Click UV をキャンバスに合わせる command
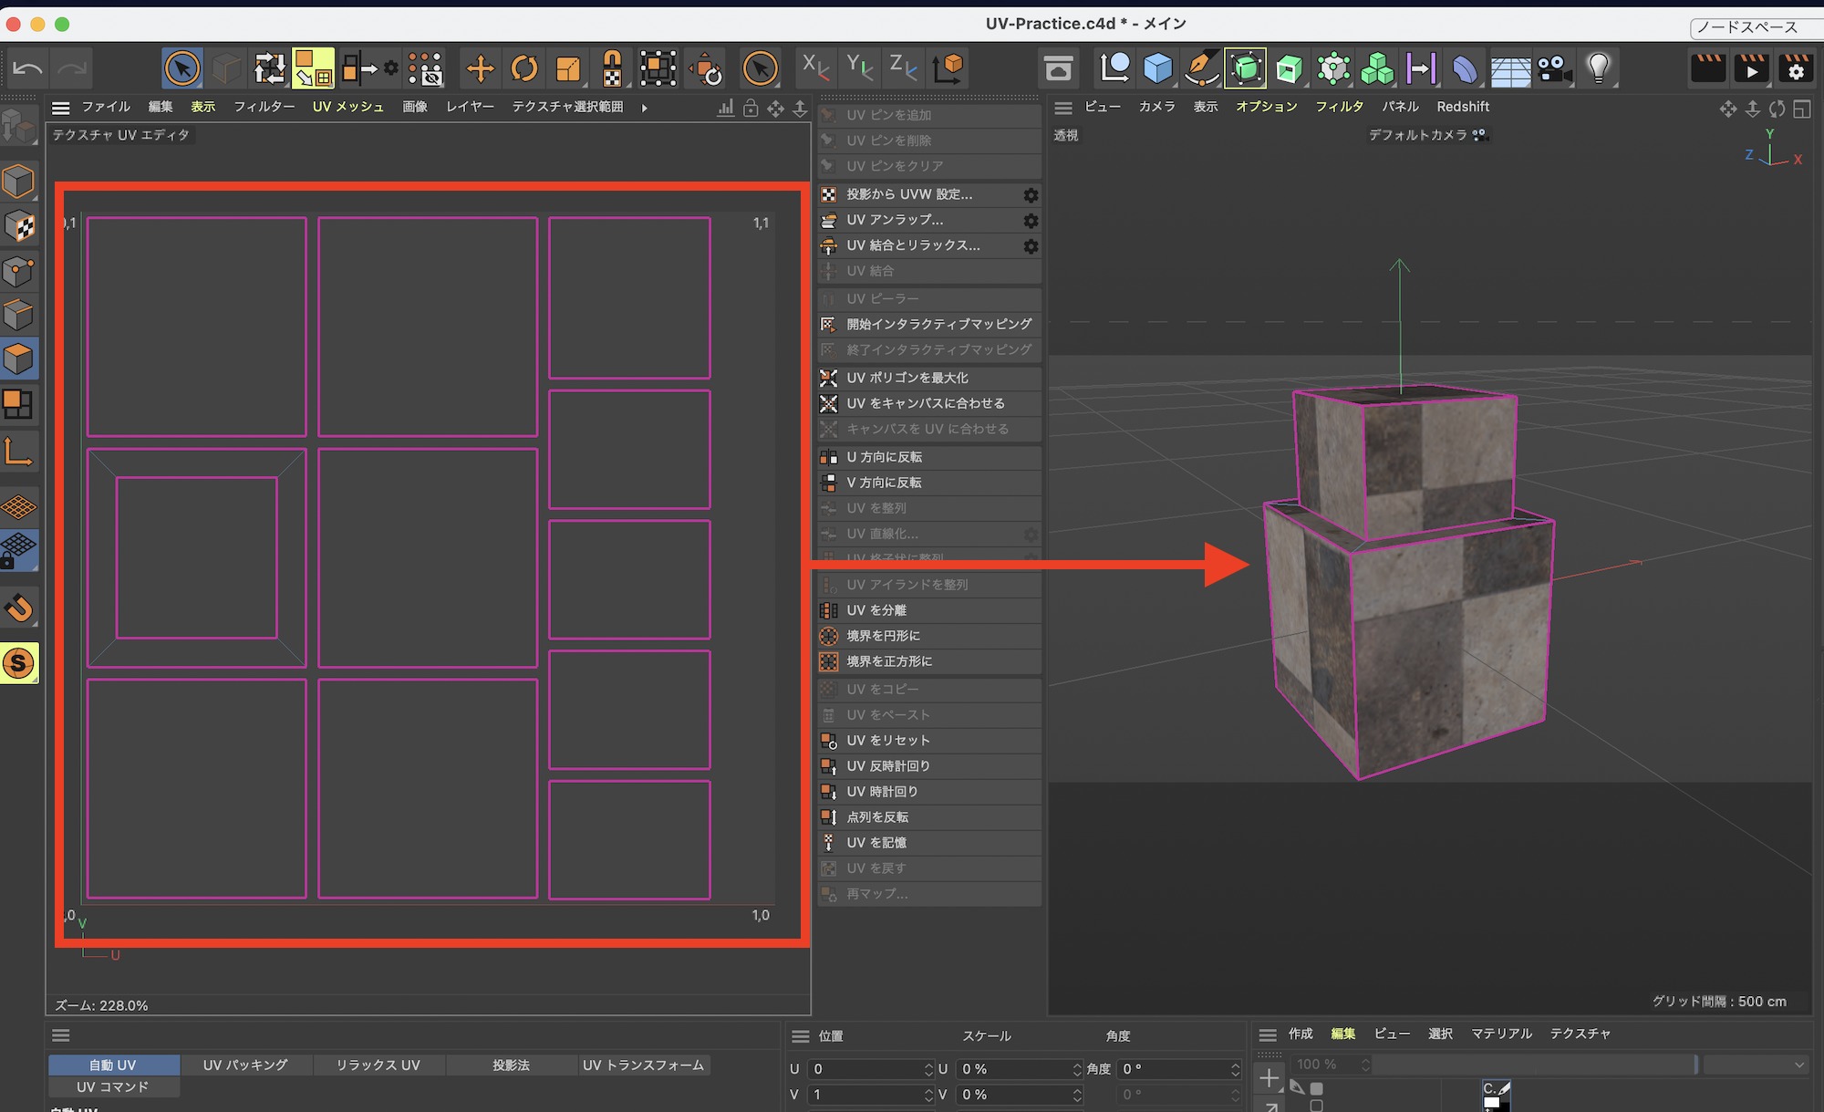 pos(925,403)
